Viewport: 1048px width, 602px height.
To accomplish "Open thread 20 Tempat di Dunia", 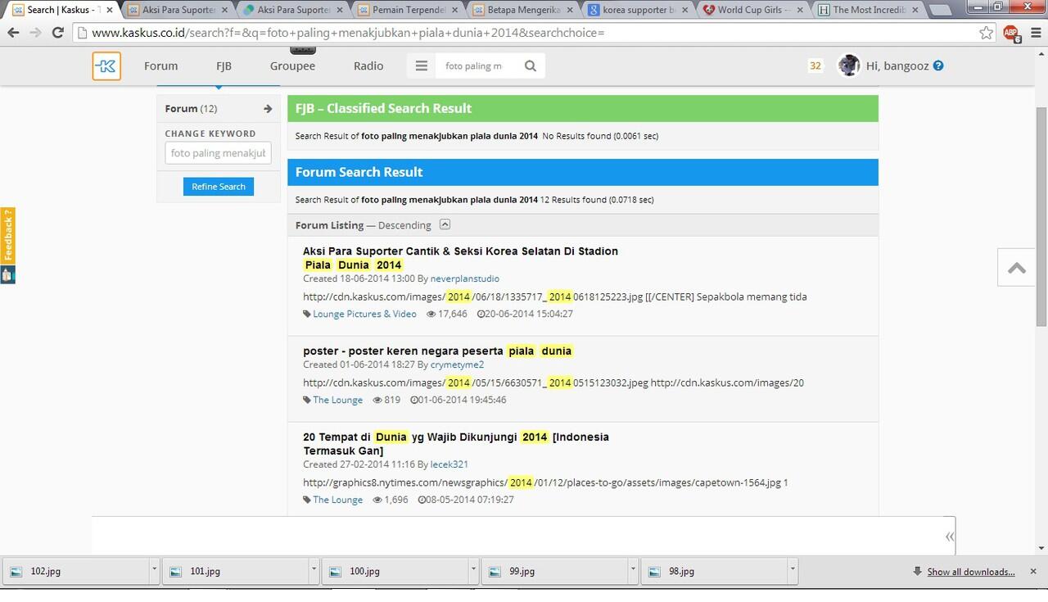I will [x=456, y=444].
